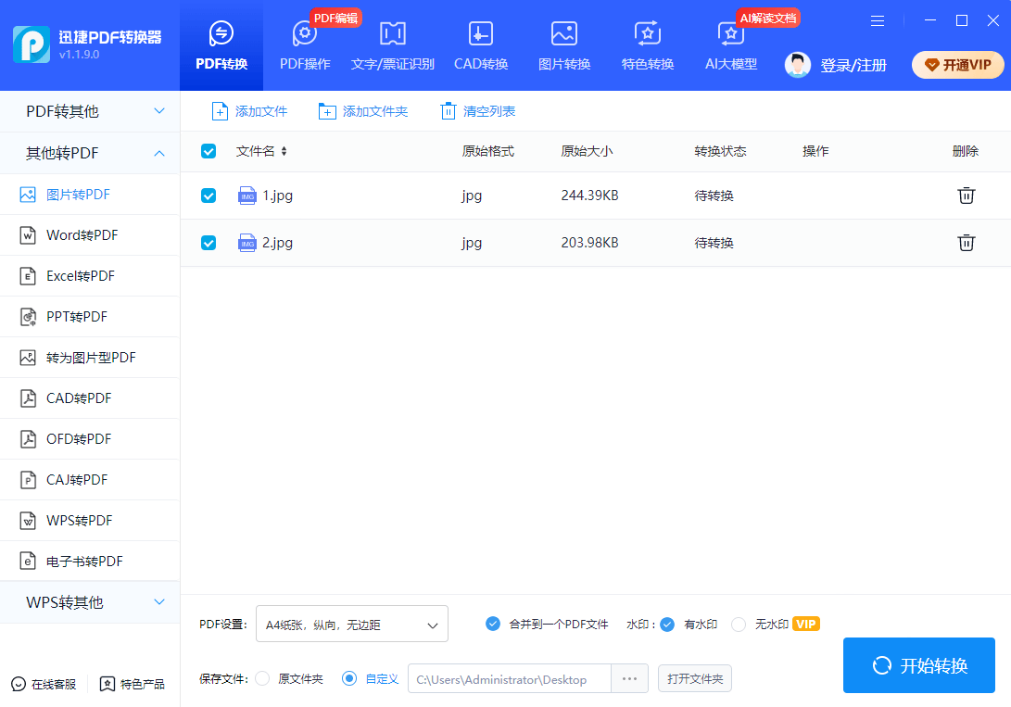Click 添加文件夹 button
The height and width of the screenshot is (707, 1011).
[x=363, y=111]
